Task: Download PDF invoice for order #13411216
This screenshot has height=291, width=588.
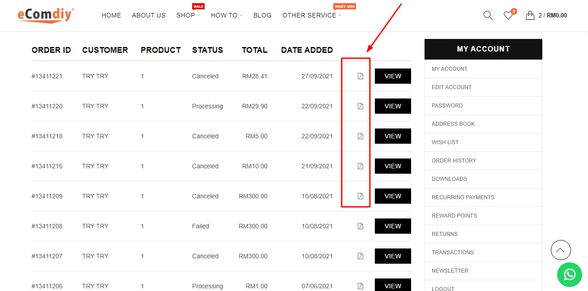Action: click(360, 166)
